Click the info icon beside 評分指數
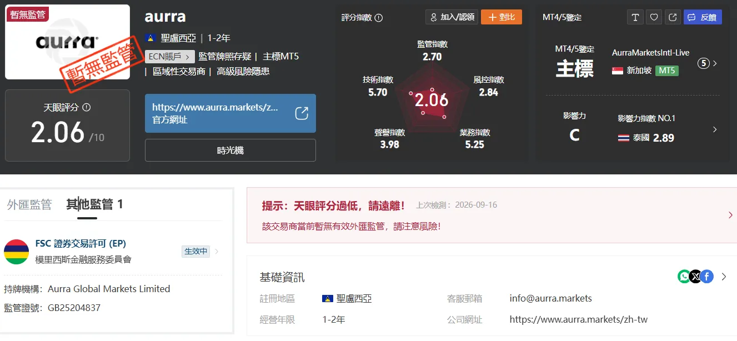 (379, 18)
